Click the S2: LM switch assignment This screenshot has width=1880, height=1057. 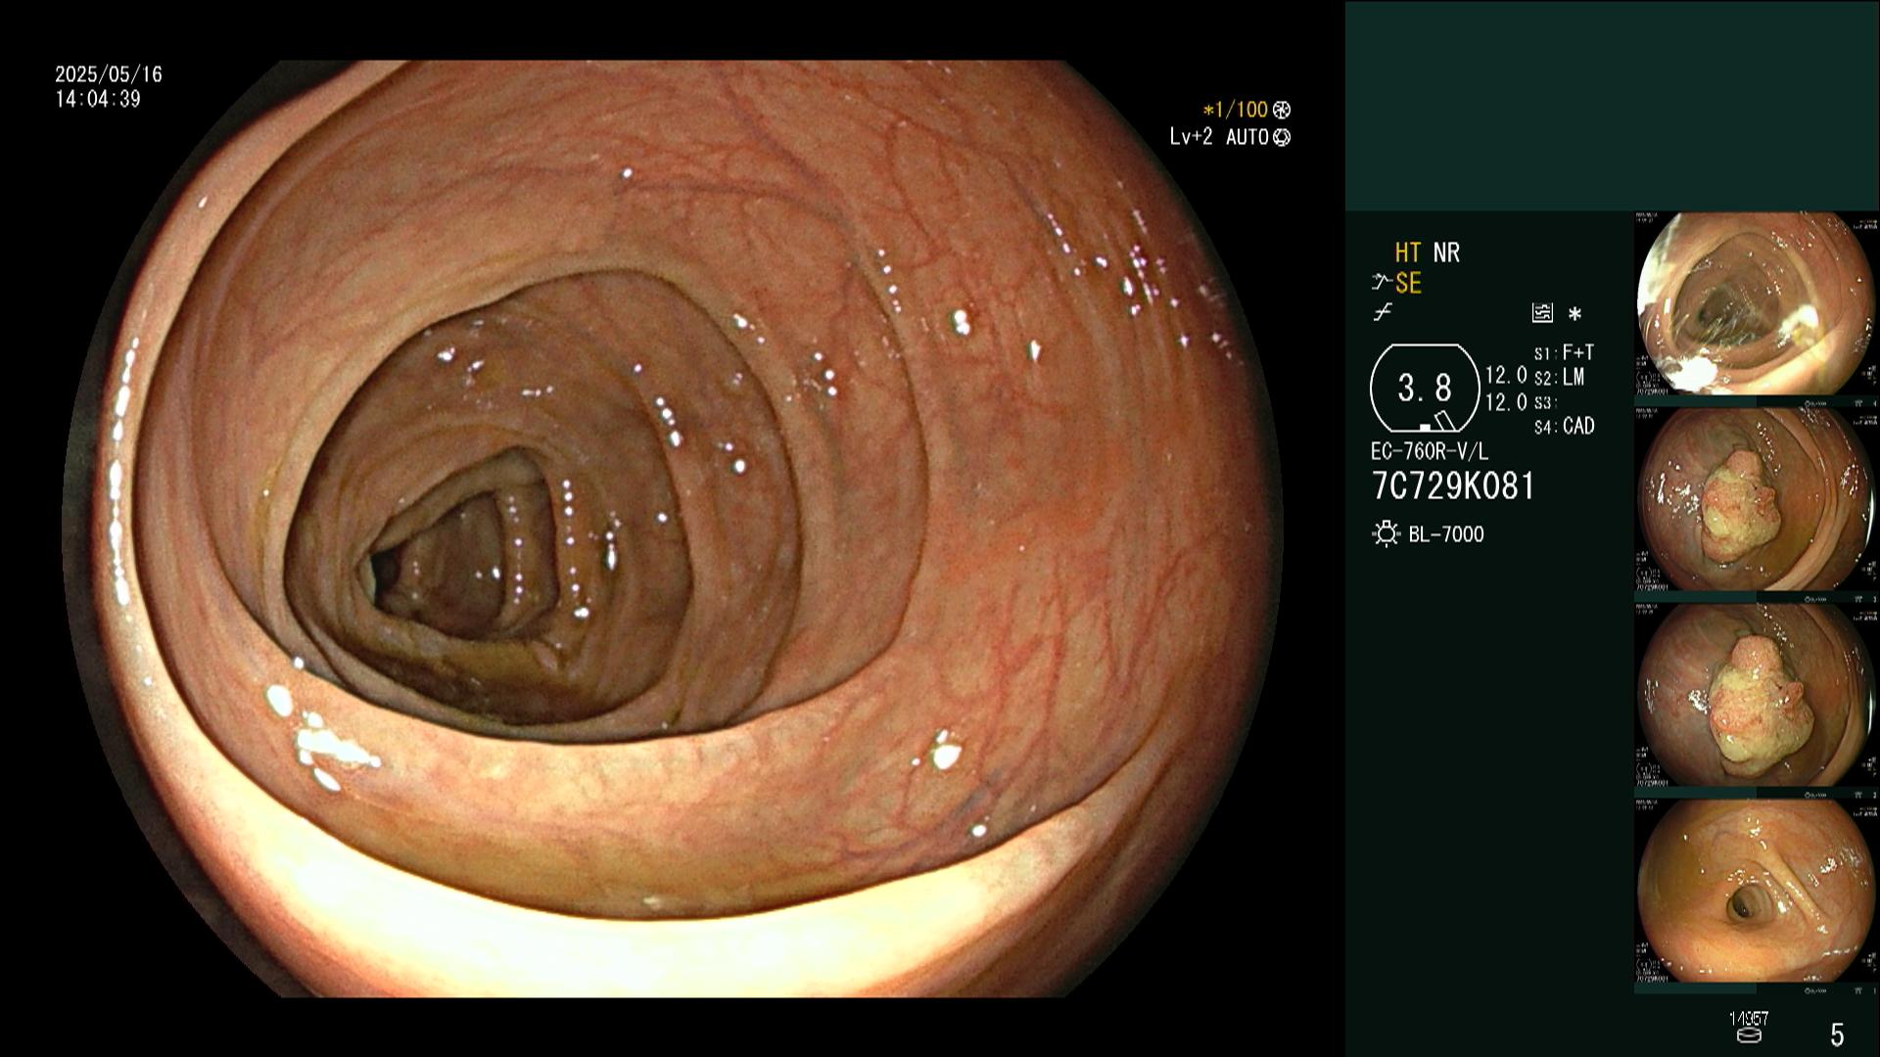pos(1560,378)
